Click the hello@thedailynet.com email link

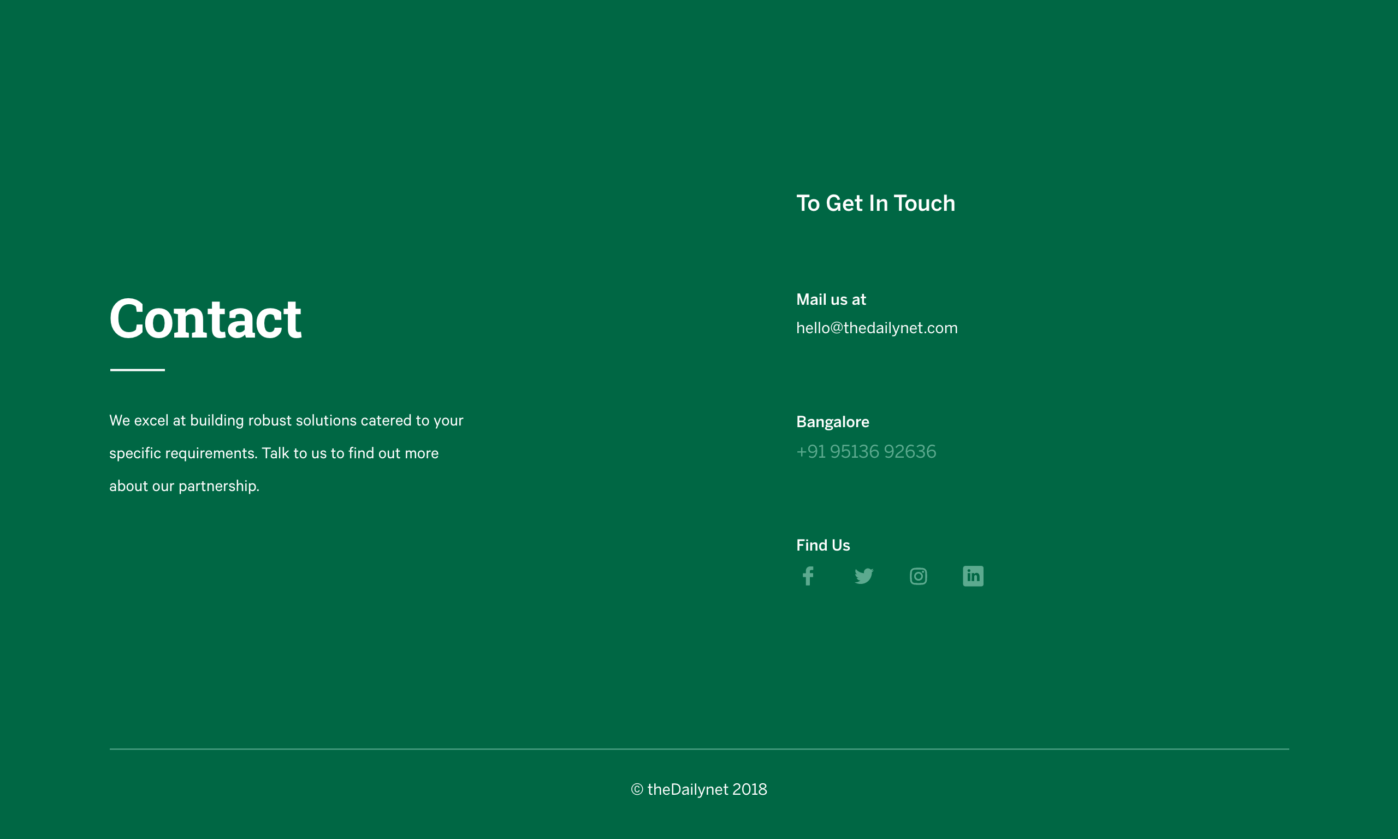point(876,327)
